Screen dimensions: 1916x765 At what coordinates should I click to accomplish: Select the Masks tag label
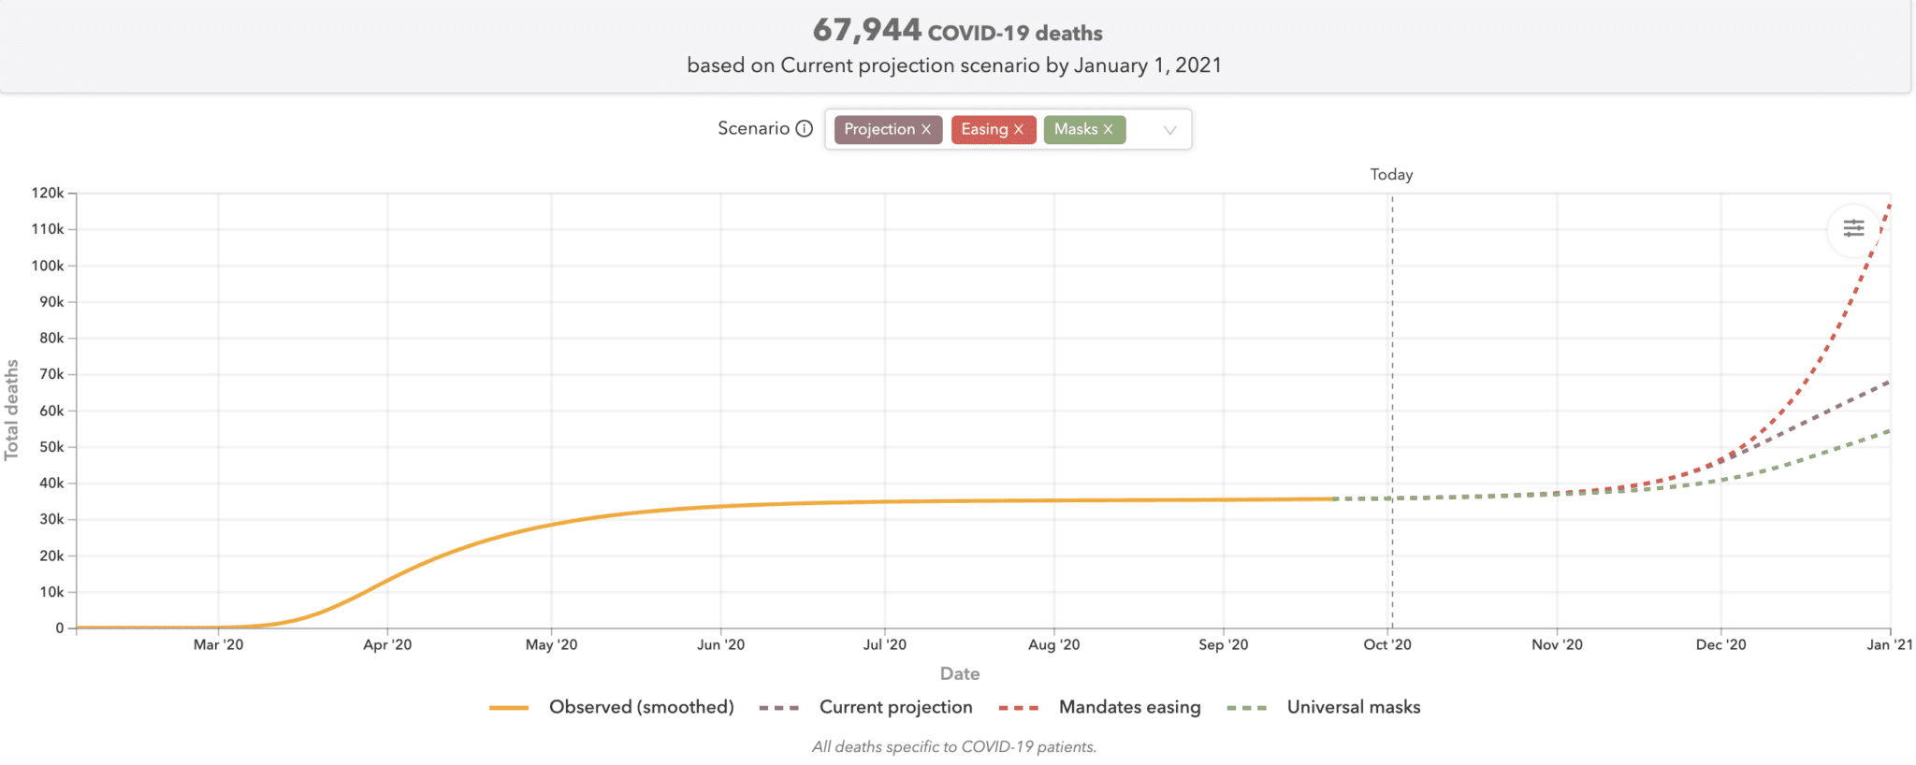pyautogui.click(x=1075, y=130)
